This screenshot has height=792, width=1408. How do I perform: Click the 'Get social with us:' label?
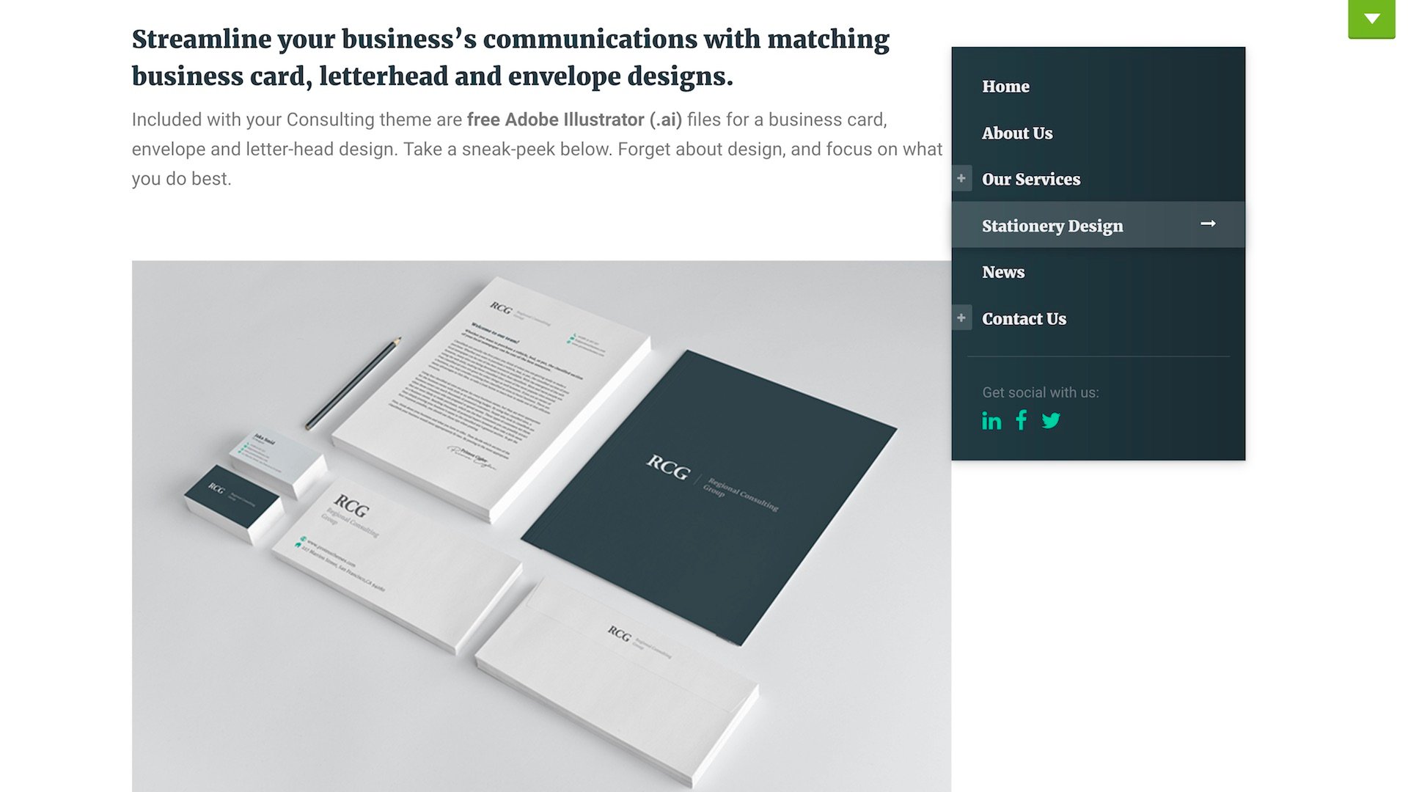point(1041,392)
